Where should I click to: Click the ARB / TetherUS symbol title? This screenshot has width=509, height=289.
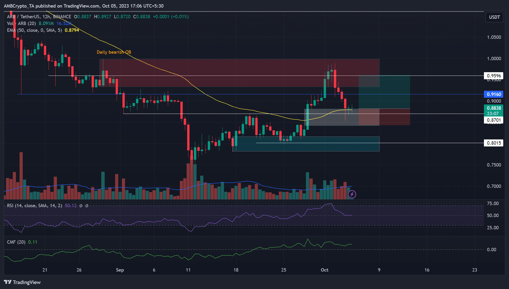39,17
